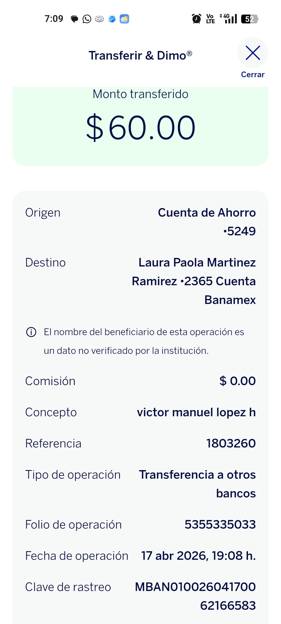The width and height of the screenshot is (281, 624).
Task: Select the Clave de rastreo value
Action: 195,596
